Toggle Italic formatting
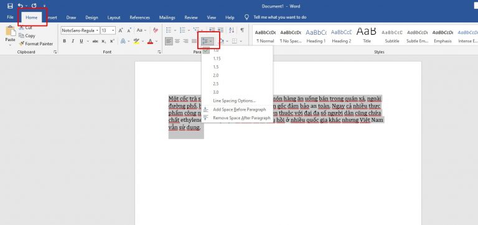The width and height of the screenshot is (478, 225). click(73, 41)
